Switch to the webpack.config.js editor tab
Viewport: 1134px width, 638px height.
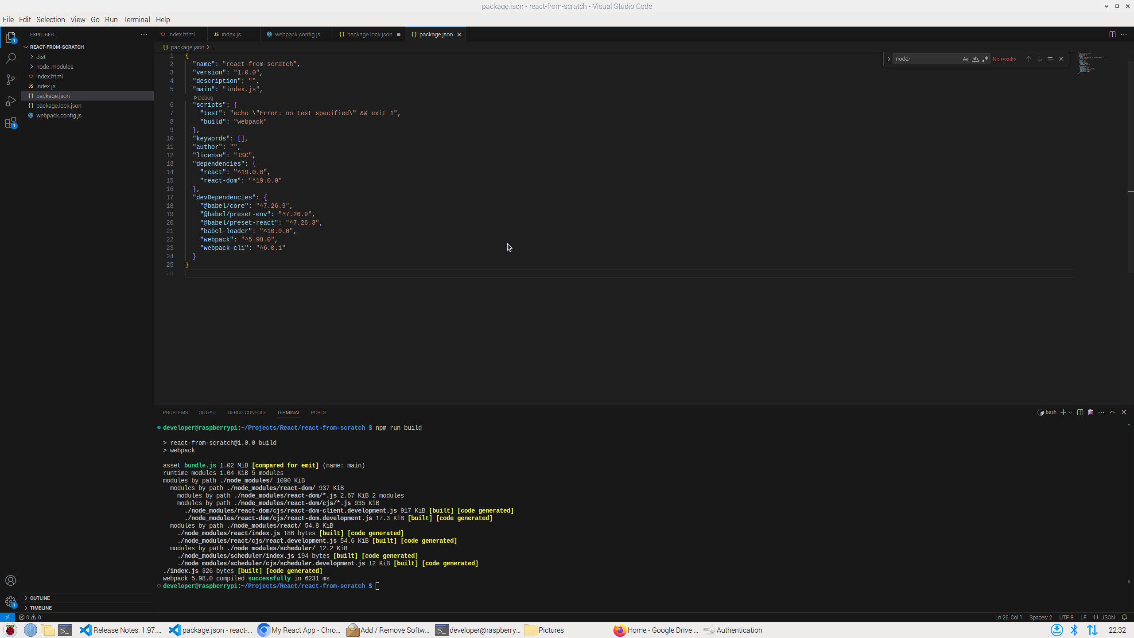coord(297,35)
